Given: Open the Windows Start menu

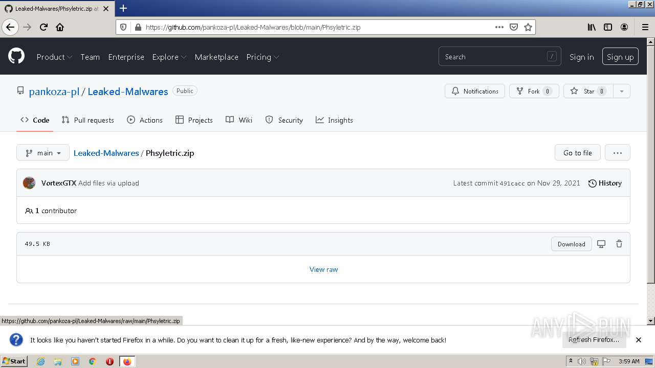Looking at the screenshot, I should [14, 361].
